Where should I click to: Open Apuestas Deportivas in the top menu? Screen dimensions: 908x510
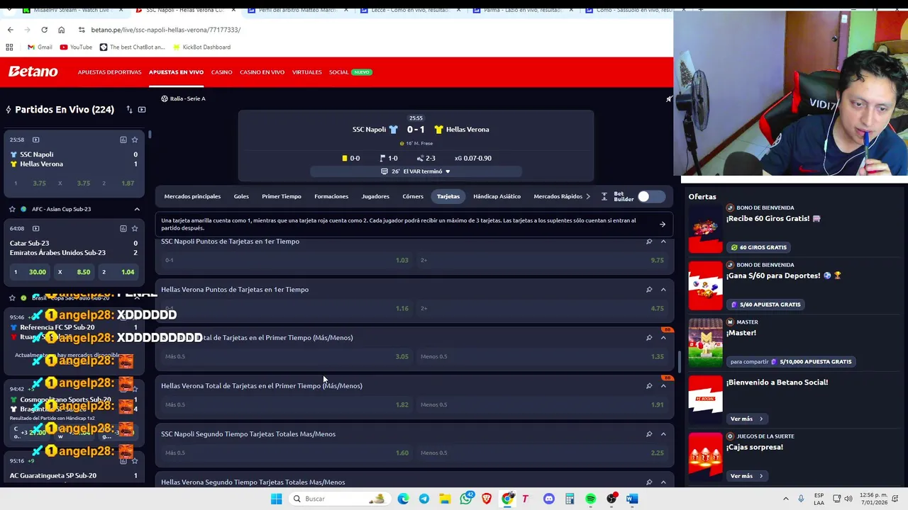109,72
